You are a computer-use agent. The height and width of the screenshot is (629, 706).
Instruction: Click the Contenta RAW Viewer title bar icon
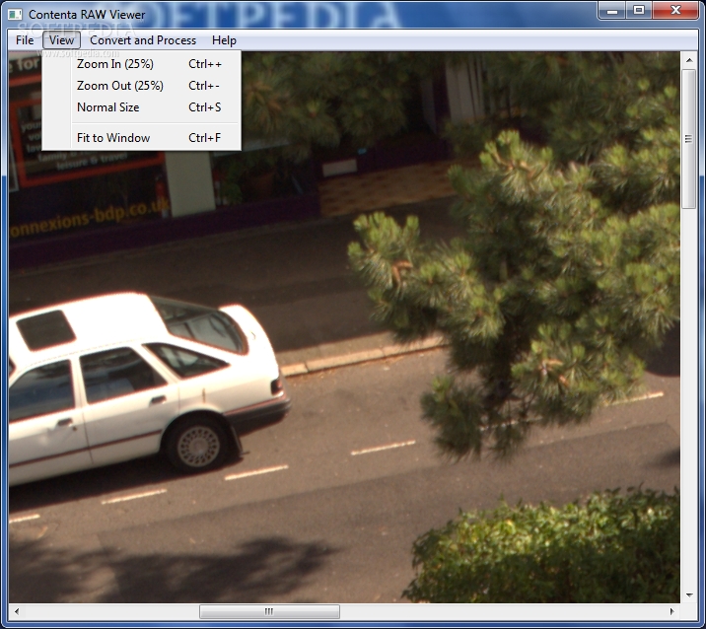point(15,15)
